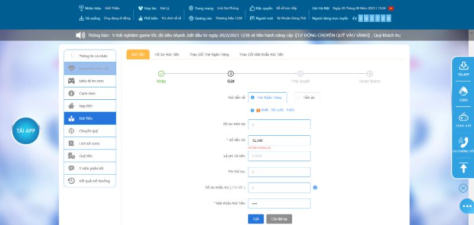Click the Trò chơi xổ số header link
The image size is (474, 225).
click(x=171, y=18)
